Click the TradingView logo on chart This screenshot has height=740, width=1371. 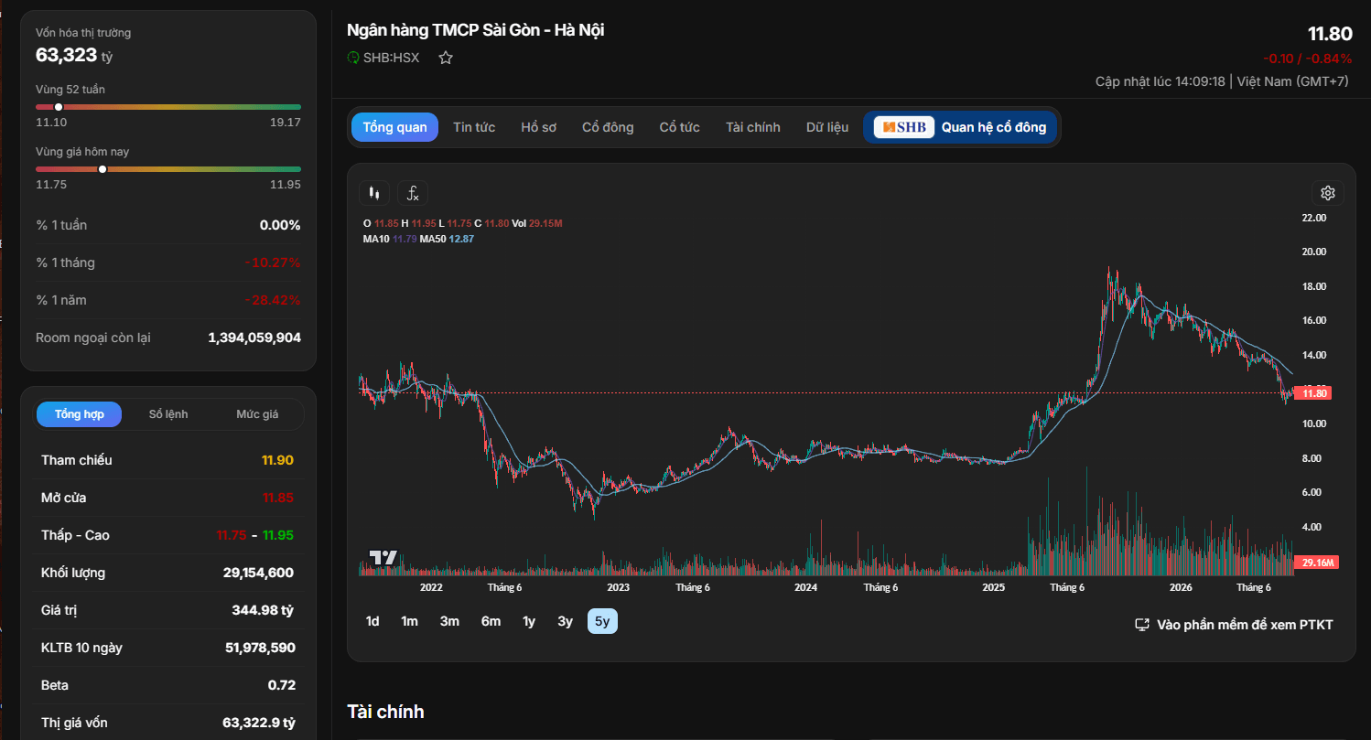(383, 557)
